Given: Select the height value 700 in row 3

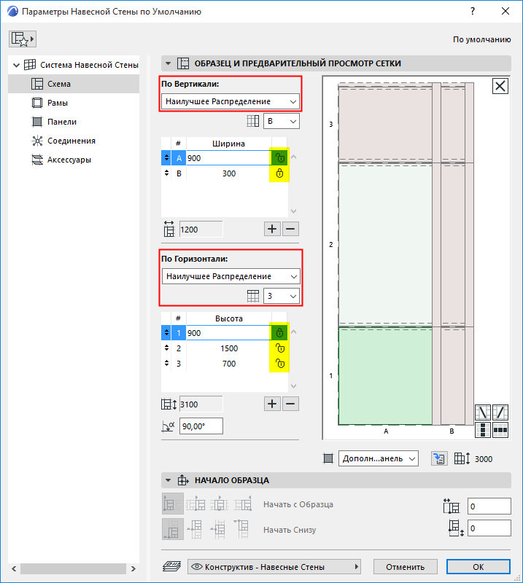Looking at the screenshot, I should [x=228, y=364].
